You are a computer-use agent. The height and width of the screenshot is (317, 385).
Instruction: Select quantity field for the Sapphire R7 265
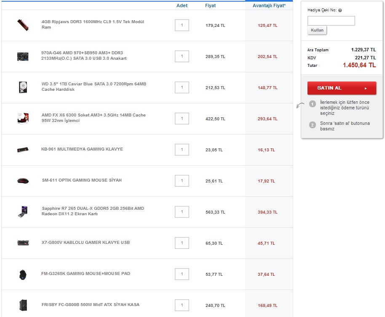tap(182, 212)
